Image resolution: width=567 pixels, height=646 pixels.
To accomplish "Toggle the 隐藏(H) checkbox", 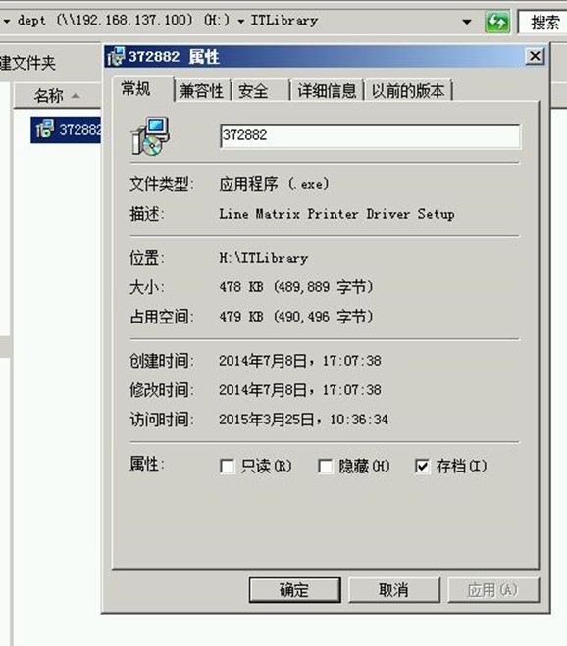I will [x=326, y=467].
